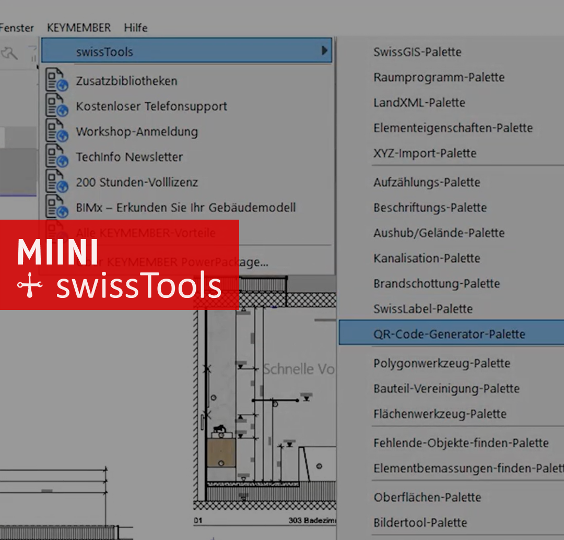Select the highlighted QR-Code-Generator-Palette
Viewport: 564px width, 540px height.
click(x=451, y=333)
